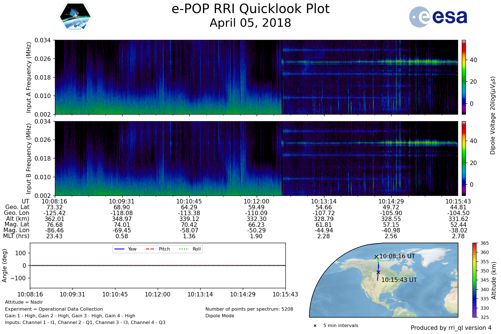Viewport: 501px width, 334px height.
Task: Click the CASSIOPE satellite hexagon logo
Action: click(x=75, y=17)
